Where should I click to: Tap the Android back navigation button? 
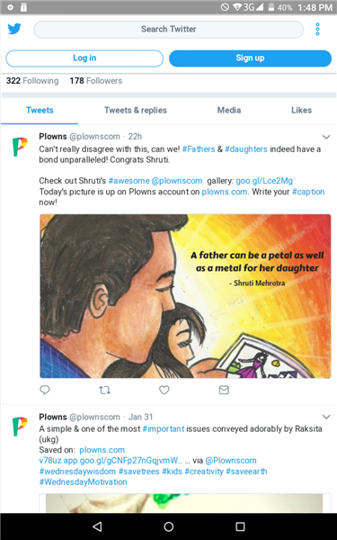98,526
